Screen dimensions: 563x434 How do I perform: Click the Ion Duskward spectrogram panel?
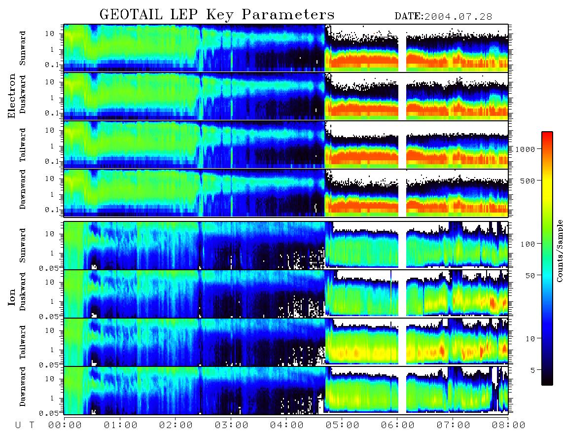(286, 293)
